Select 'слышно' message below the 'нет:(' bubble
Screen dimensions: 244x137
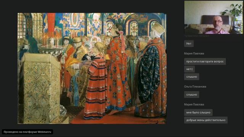(191, 77)
